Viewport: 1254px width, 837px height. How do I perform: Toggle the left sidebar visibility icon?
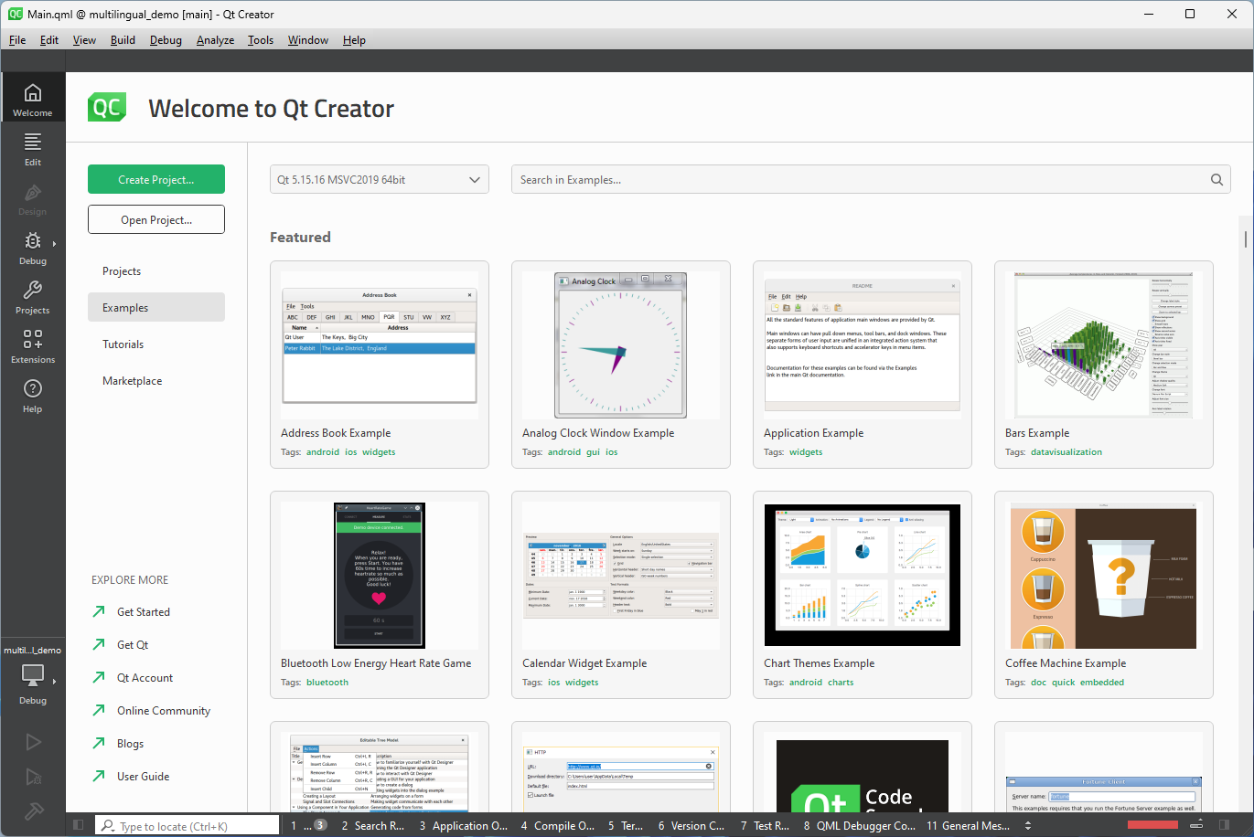(x=78, y=825)
